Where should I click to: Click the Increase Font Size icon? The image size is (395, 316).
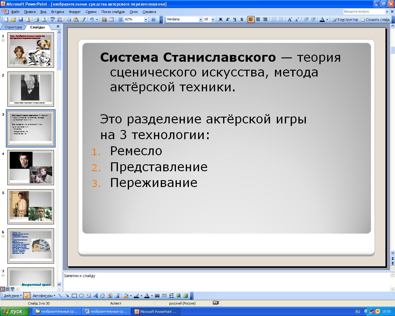(x=290, y=19)
